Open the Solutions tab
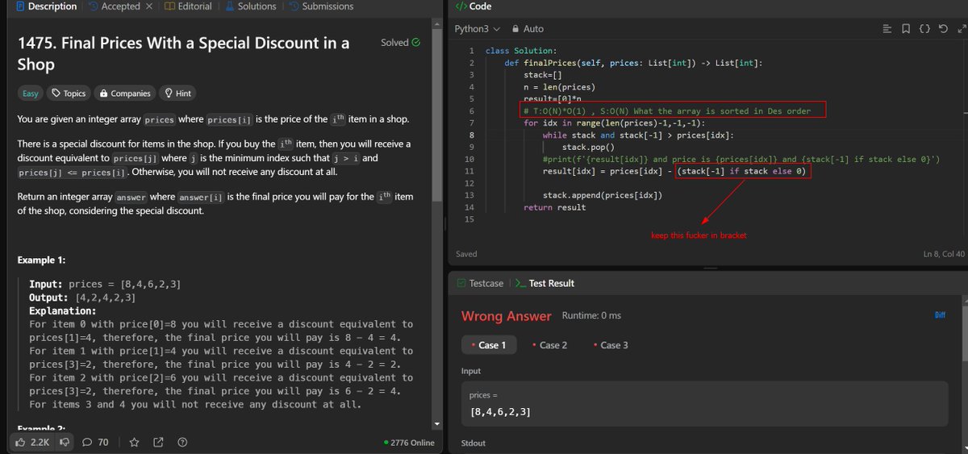The height and width of the screenshot is (454, 968). pyautogui.click(x=250, y=6)
